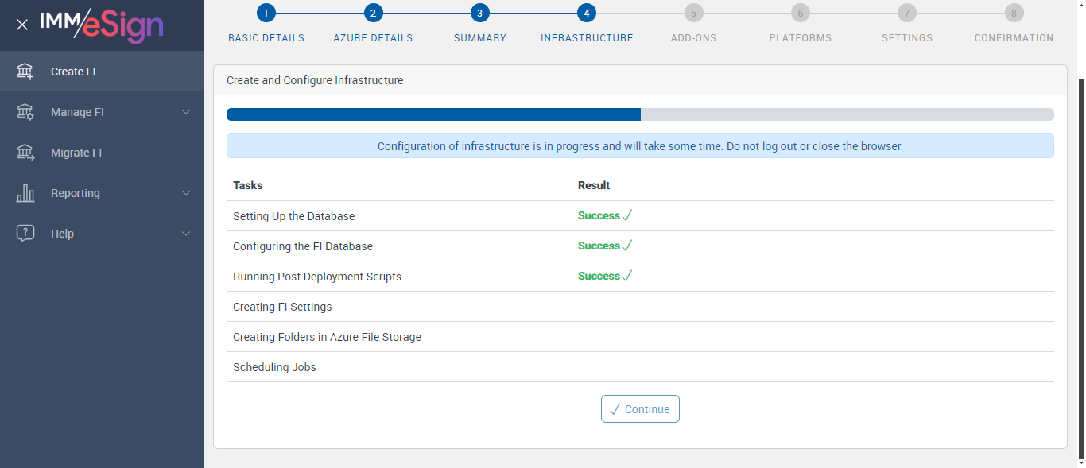Click Success checkmark for Setting Up the Database

(x=627, y=215)
